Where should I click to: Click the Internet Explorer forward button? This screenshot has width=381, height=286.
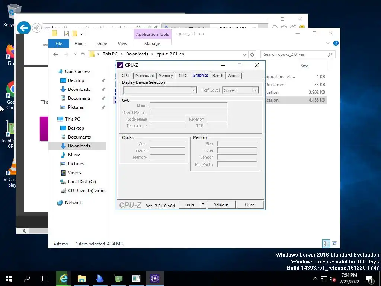(x=37, y=28)
